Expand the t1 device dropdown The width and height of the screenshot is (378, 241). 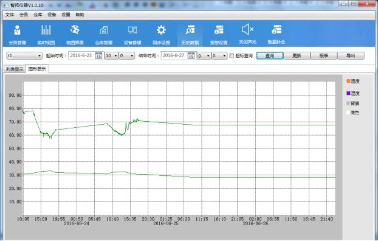click(x=24, y=56)
